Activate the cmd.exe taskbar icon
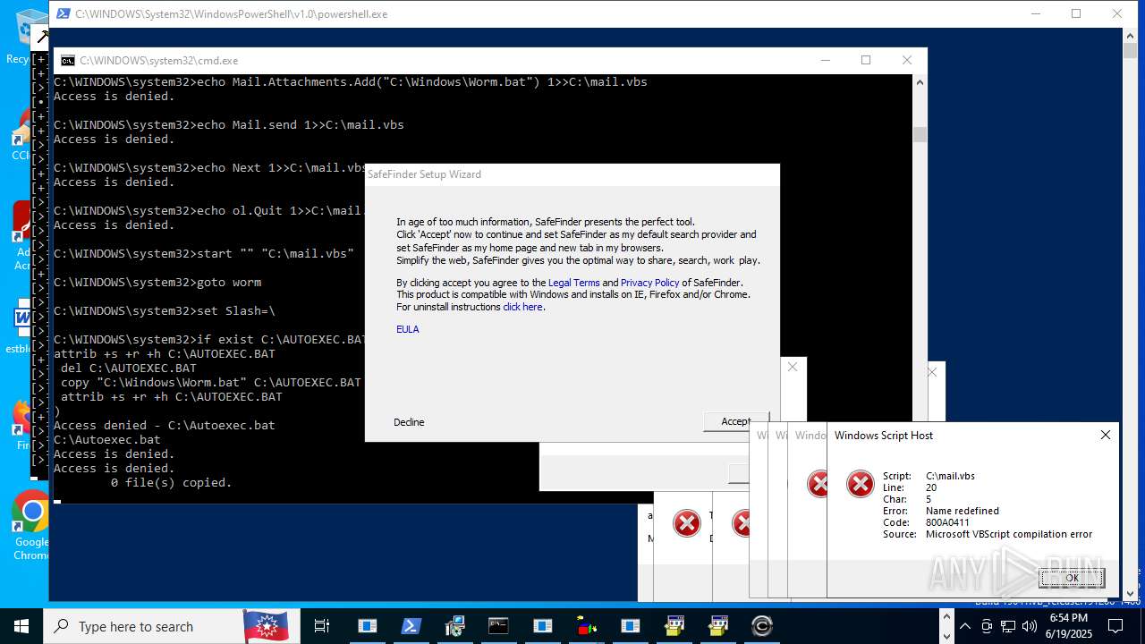Image resolution: width=1145 pixels, height=644 pixels. point(498,626)
